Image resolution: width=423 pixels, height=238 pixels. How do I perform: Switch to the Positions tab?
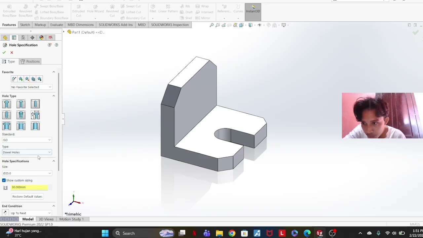click(x=30, y=61)
